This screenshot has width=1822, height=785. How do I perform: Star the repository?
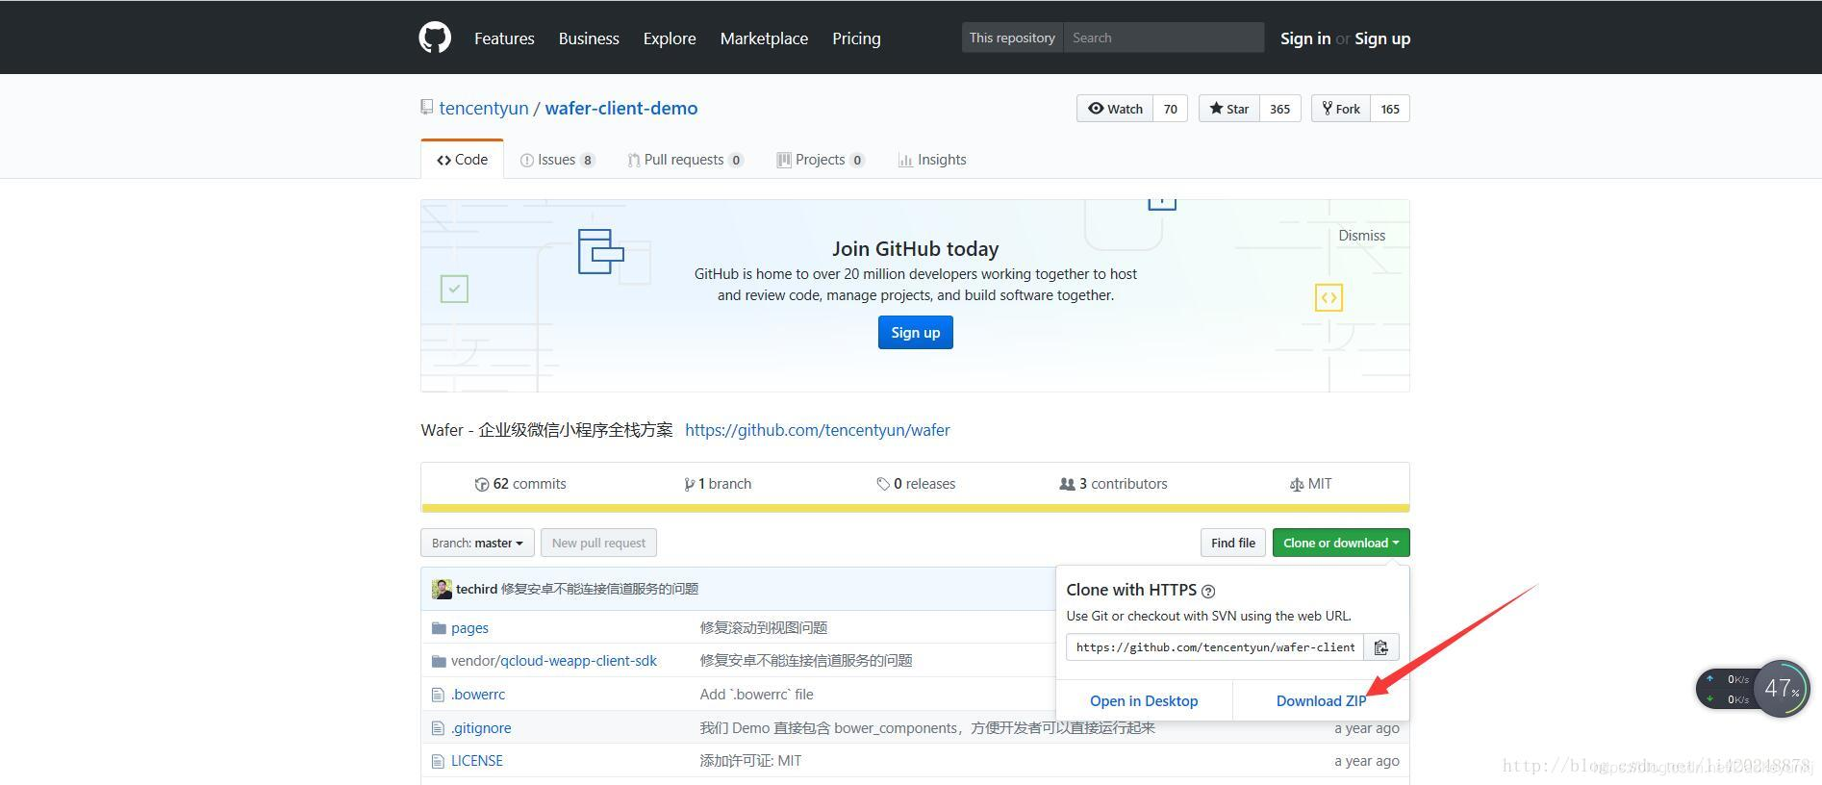1228,109
